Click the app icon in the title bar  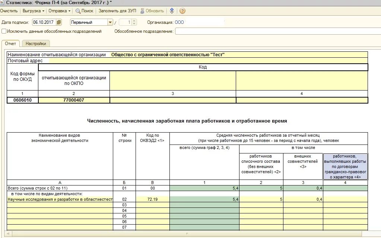click(2, 3)
